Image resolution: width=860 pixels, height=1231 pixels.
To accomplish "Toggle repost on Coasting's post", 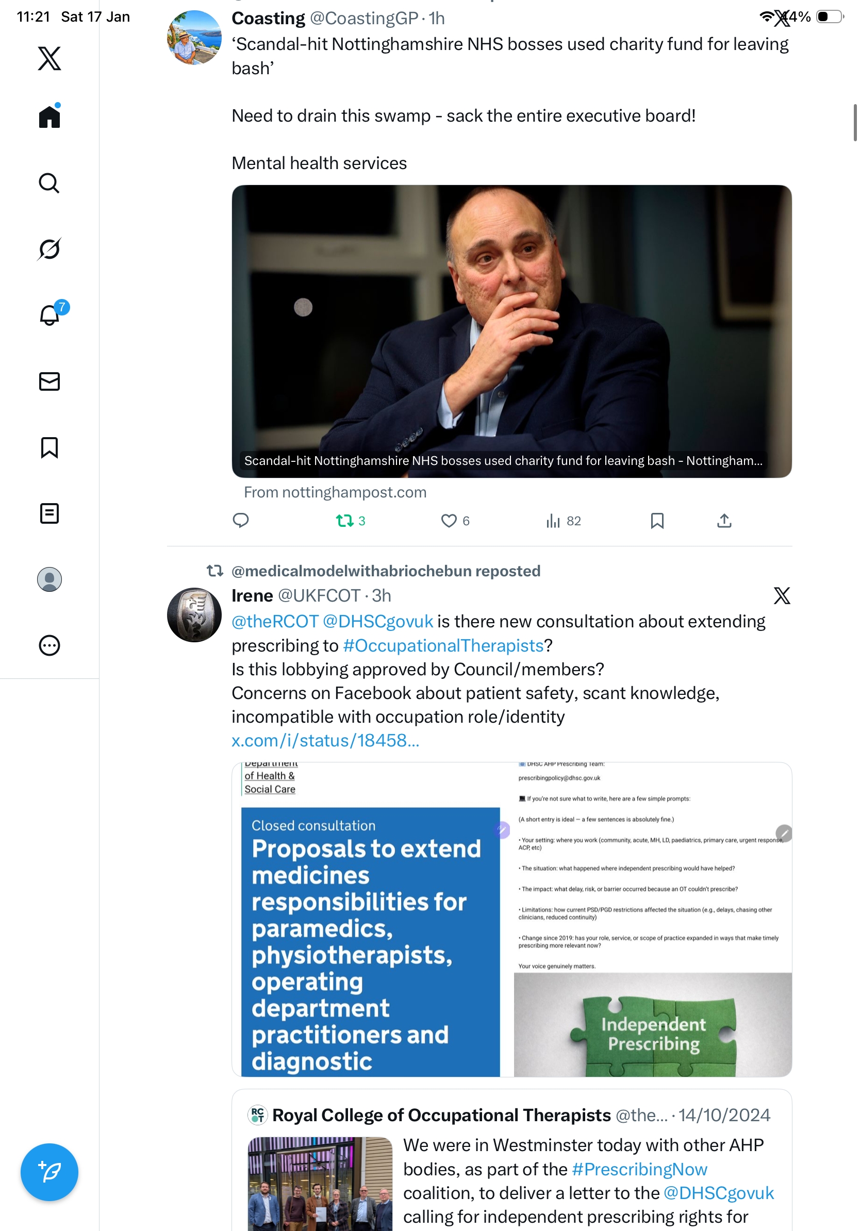I will 350,521.
